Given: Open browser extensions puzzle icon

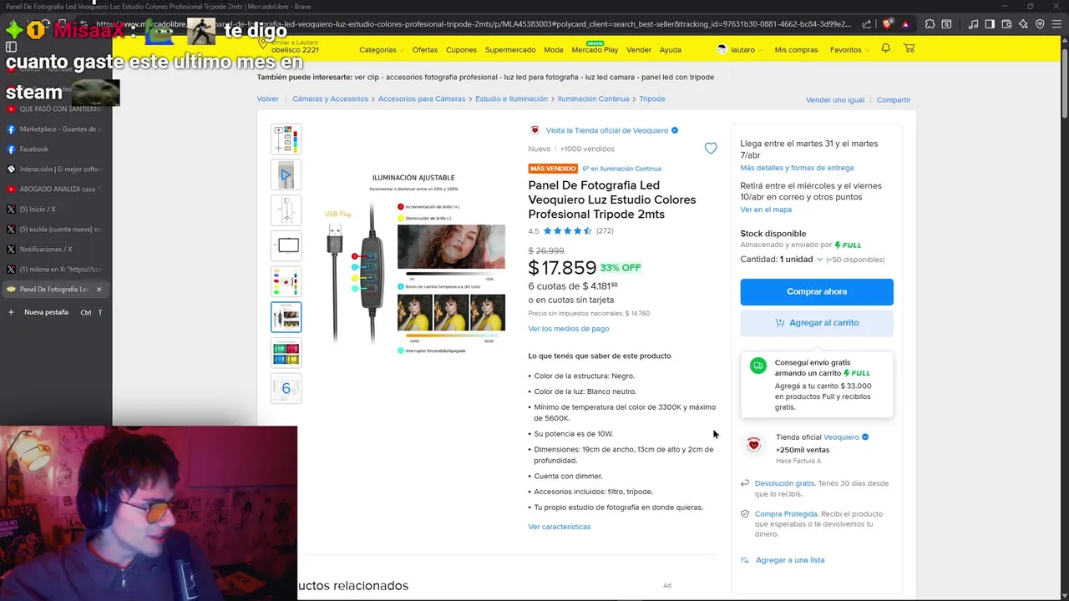Looking at the screenshot, I should pyautogui.click(x=930, y=24).
